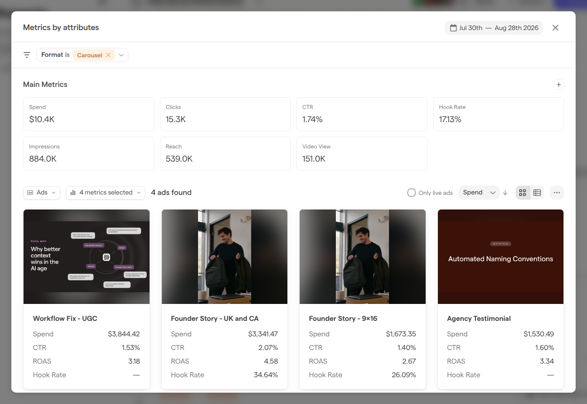Click the 2.67 ROAS value
Screen dimensions: 587x404
pos(409,361)
